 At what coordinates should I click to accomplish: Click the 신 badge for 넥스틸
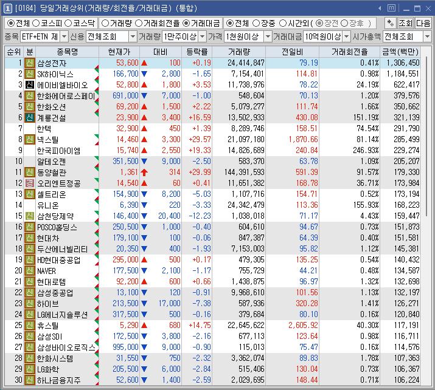click(29, 139)
